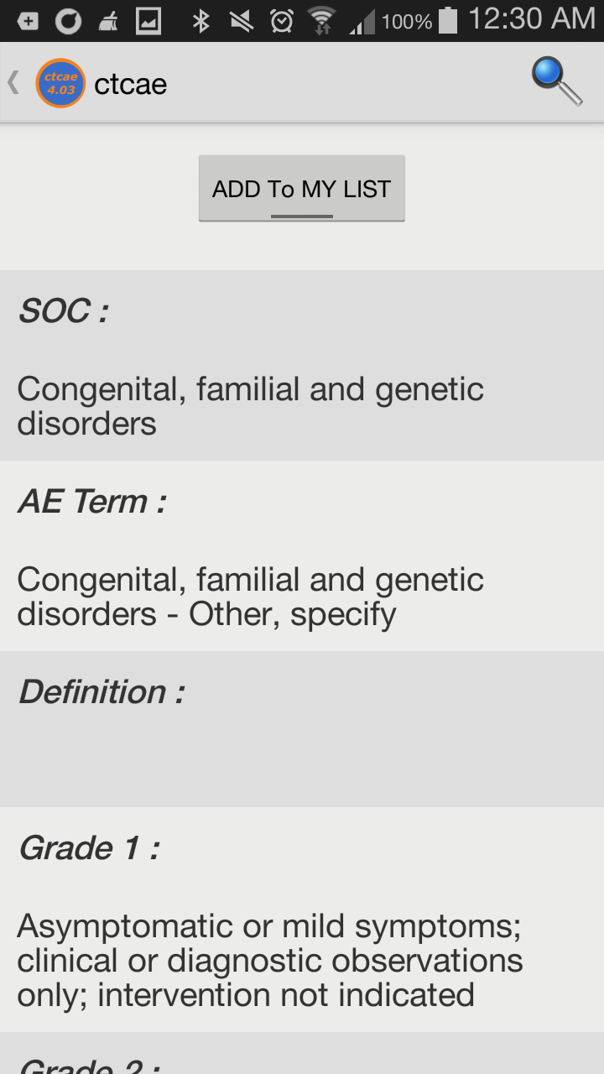This screenshot has height=1074, width=604.
Task: Select the AE Term section header
Action: (92, 502)
